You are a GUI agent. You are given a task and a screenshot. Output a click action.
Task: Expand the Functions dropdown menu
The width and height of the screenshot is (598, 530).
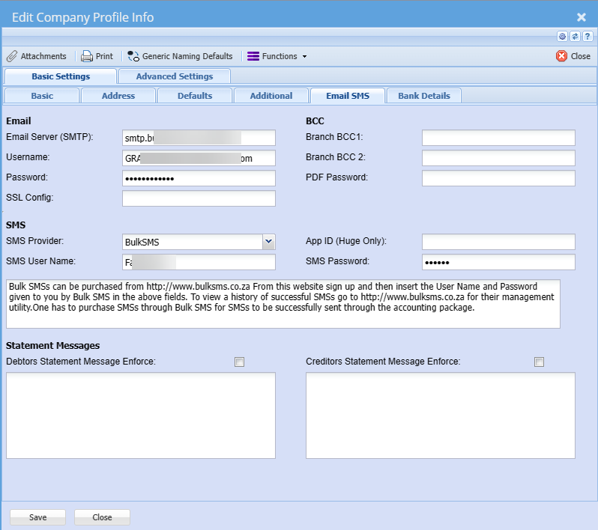tap(277, 56)
